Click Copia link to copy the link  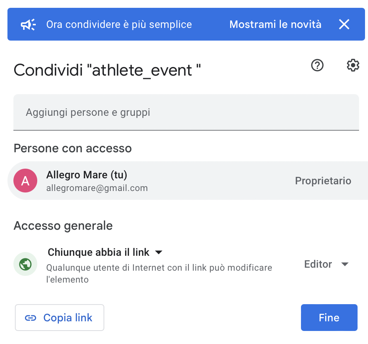(59, 317)
